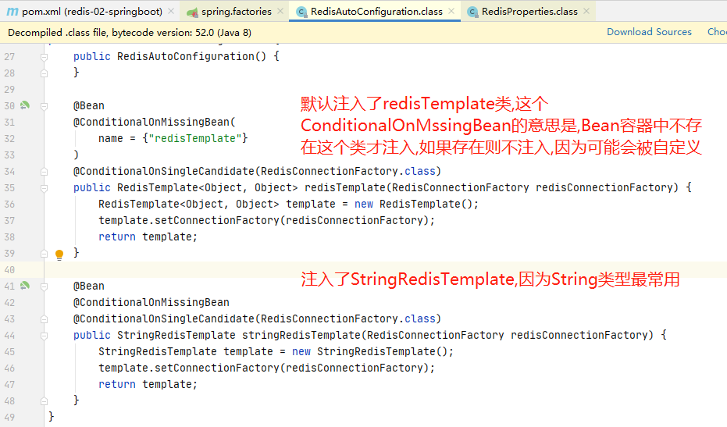Click stringRedisTemplate method name on line 44
The image size is (727, 427).
[x=301, y=335]
